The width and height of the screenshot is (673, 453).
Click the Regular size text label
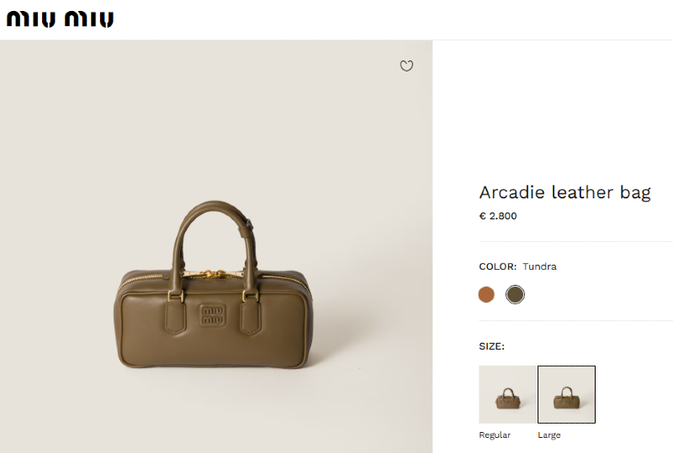click(x=495, y=435)
